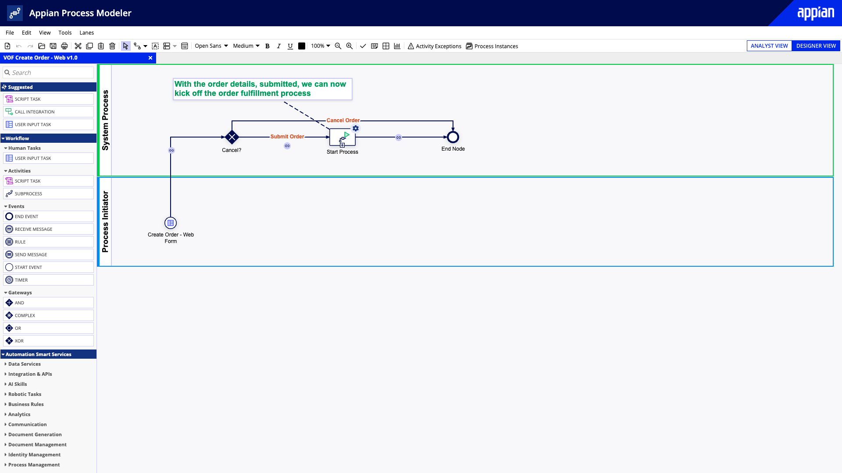Viewport: 842px width, 473px height.
Task: Save the process model via floppy icon
Action: tap(53, 46)
